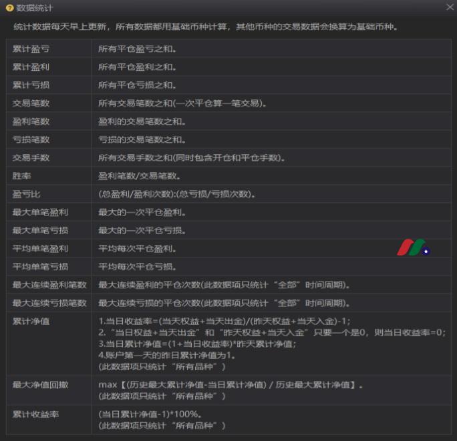Click the line 3.当日累计净值 formula
457x441 pixels.
(x=197, y=344)
